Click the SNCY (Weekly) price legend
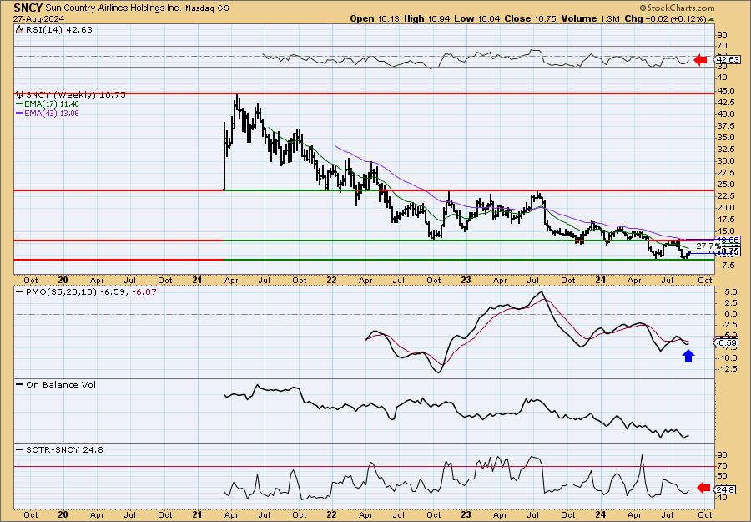This screenshot has width=751, height=522. pyautogui.click(x=71, y=95)
